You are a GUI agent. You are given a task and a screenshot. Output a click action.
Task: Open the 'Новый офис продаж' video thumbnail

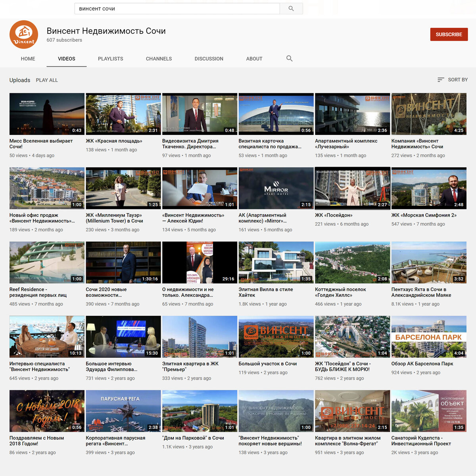click(x=47, y=188)
